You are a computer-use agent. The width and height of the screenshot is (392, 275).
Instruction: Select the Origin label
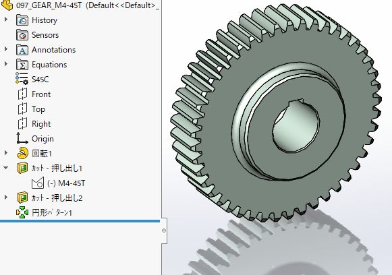tap(43, 139)
